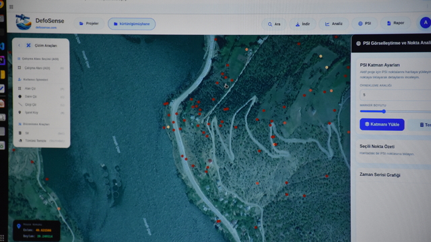The image size is (431, 242).
Task: Click the yellow PSI point on shoreline
Action: 168,127
